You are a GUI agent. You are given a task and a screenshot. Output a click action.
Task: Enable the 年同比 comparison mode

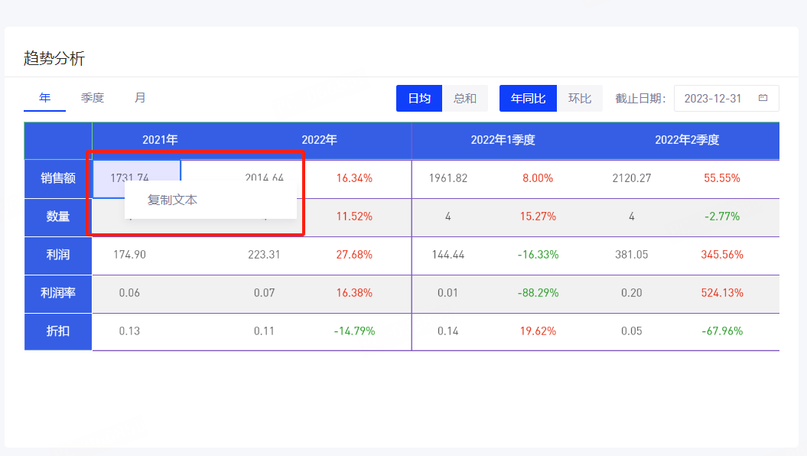point(528,99)
